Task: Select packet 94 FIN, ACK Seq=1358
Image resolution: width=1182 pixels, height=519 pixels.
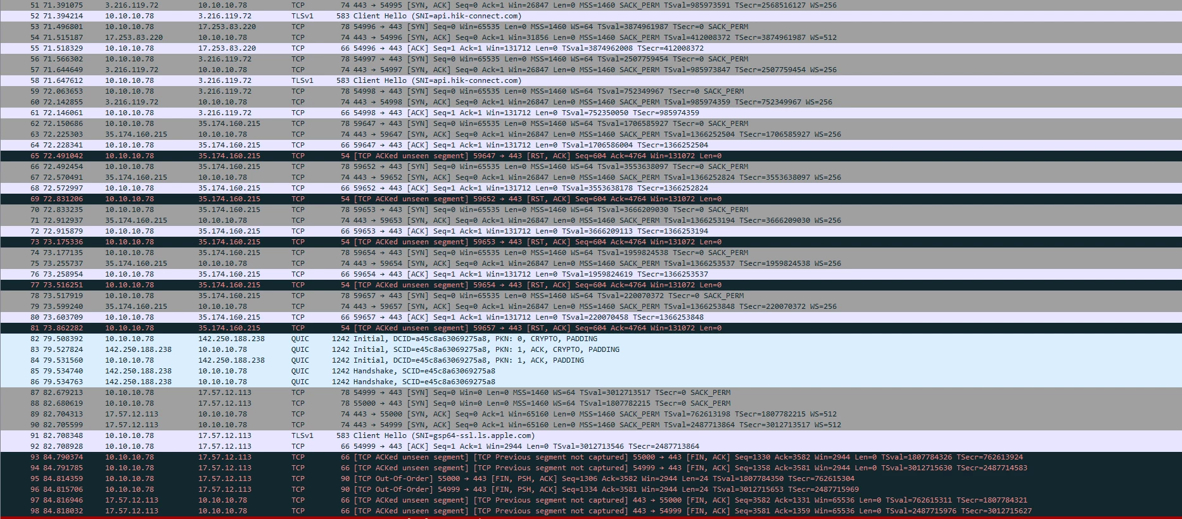Action: [x=591, y=468]
